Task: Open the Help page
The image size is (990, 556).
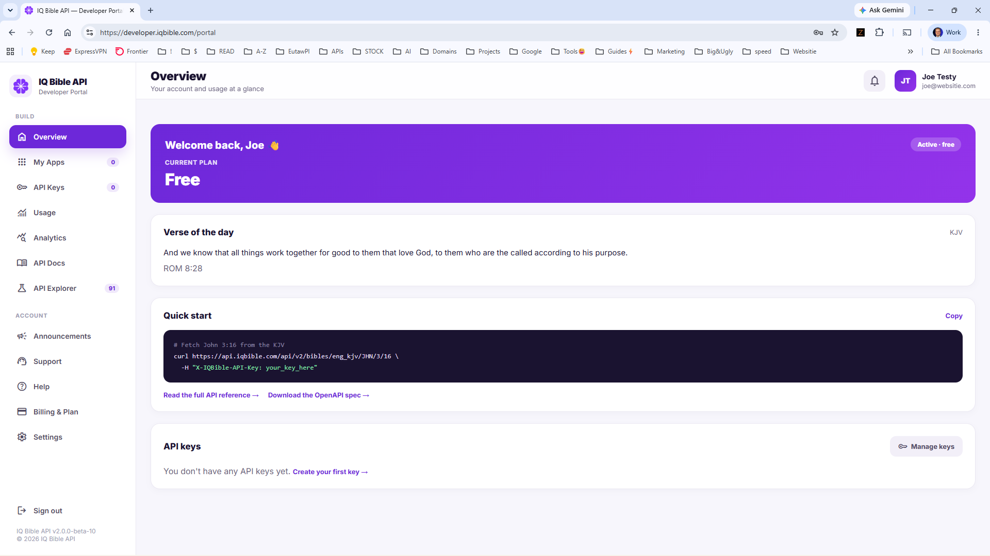Action: tap(68, 387)
